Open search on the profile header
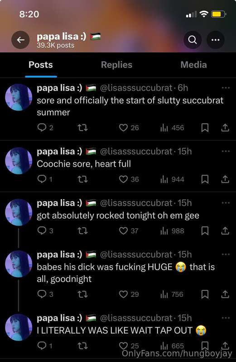 pos(193,40)
